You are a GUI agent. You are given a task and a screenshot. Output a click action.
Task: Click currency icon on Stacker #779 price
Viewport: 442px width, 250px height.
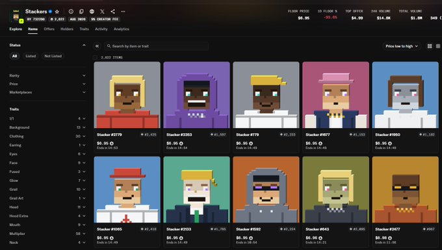pyautogui.click(x=251, y=144)
